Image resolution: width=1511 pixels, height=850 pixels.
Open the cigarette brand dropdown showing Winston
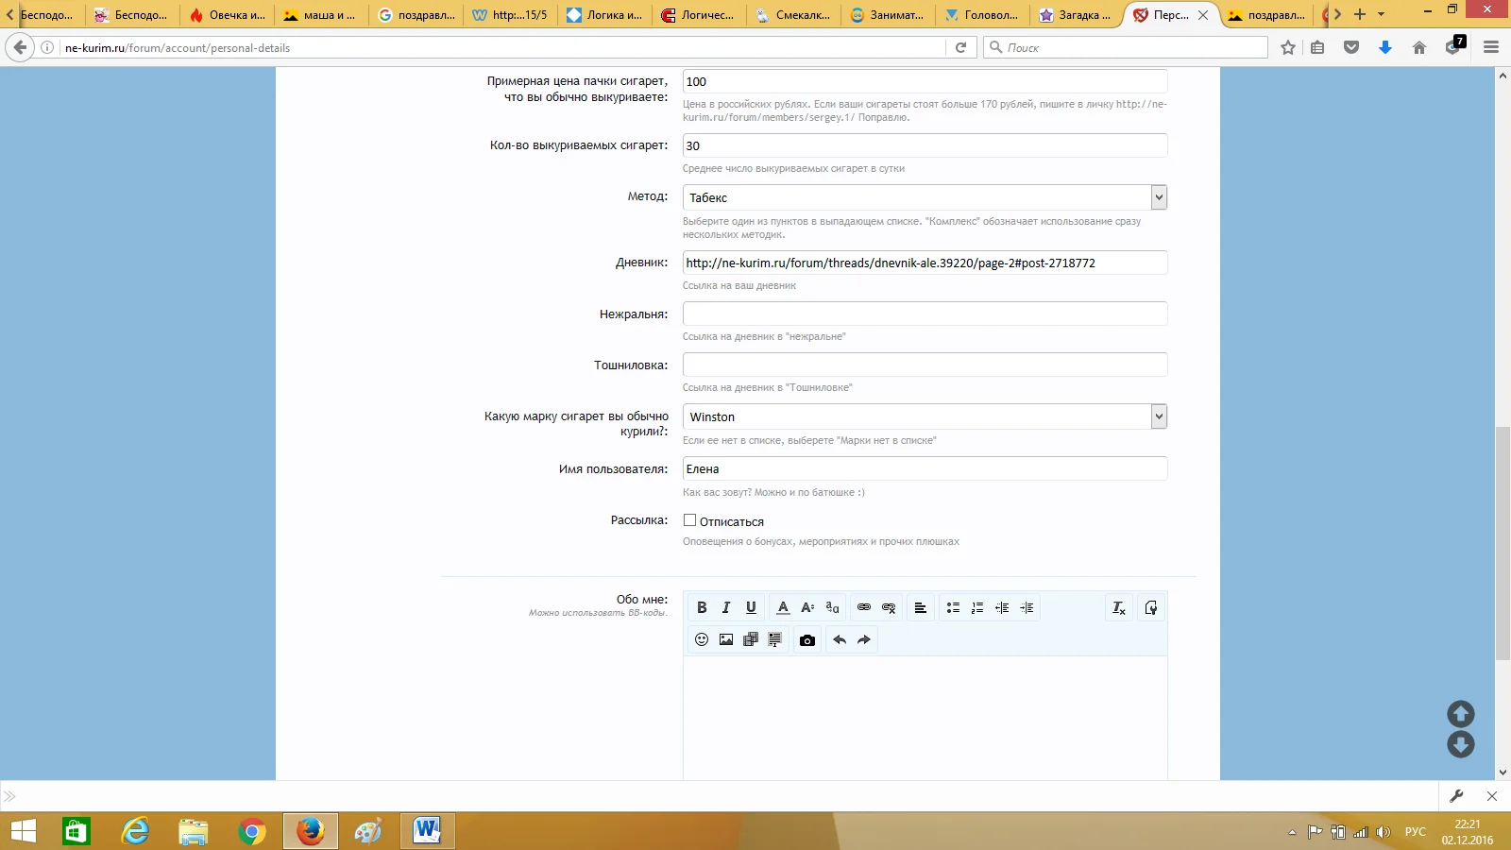1159,416
